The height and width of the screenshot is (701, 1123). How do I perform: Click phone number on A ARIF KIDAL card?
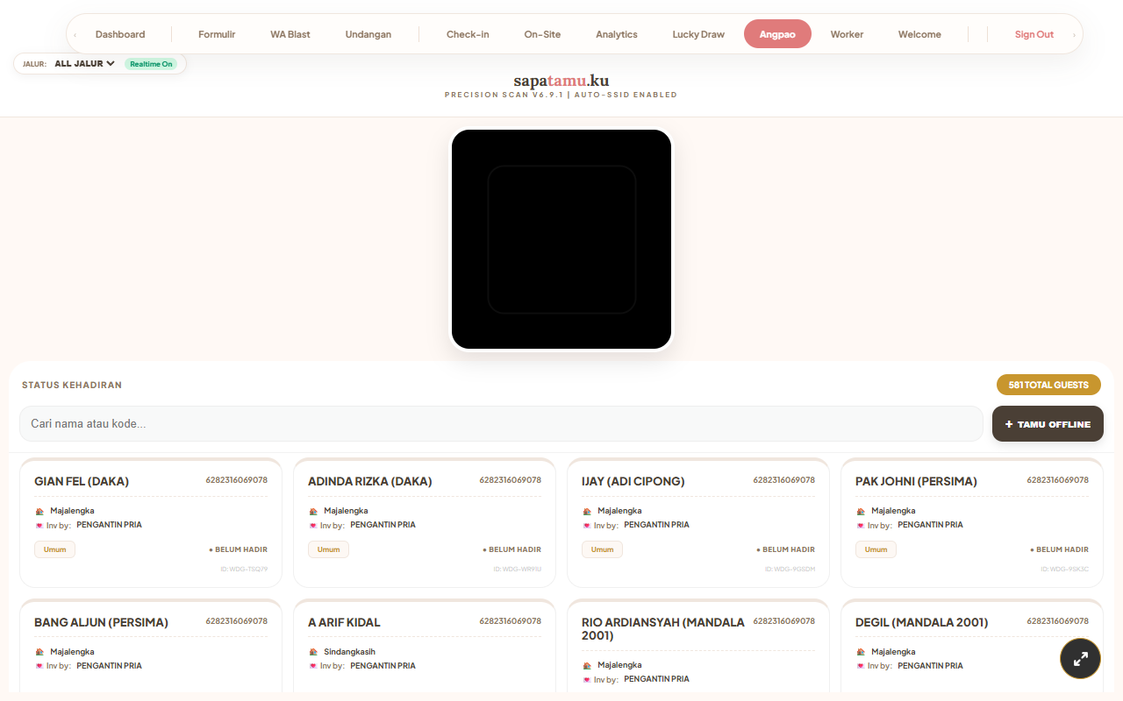511,621
